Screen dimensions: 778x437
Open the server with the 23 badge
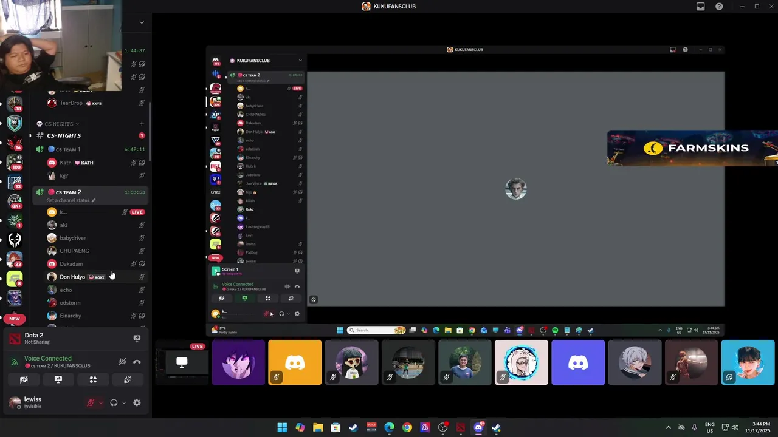(x=15, y=259)
